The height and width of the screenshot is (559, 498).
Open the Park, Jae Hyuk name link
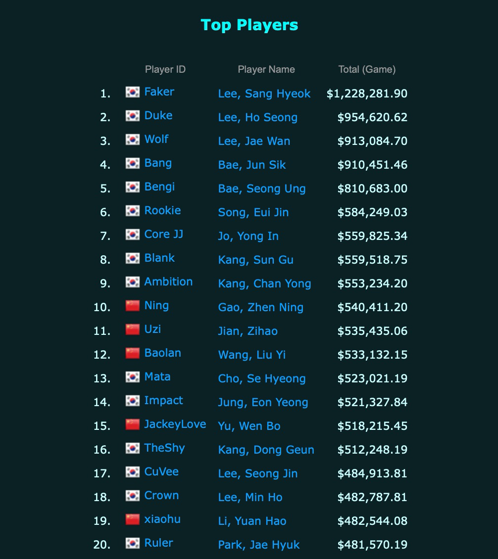[258, 545]
